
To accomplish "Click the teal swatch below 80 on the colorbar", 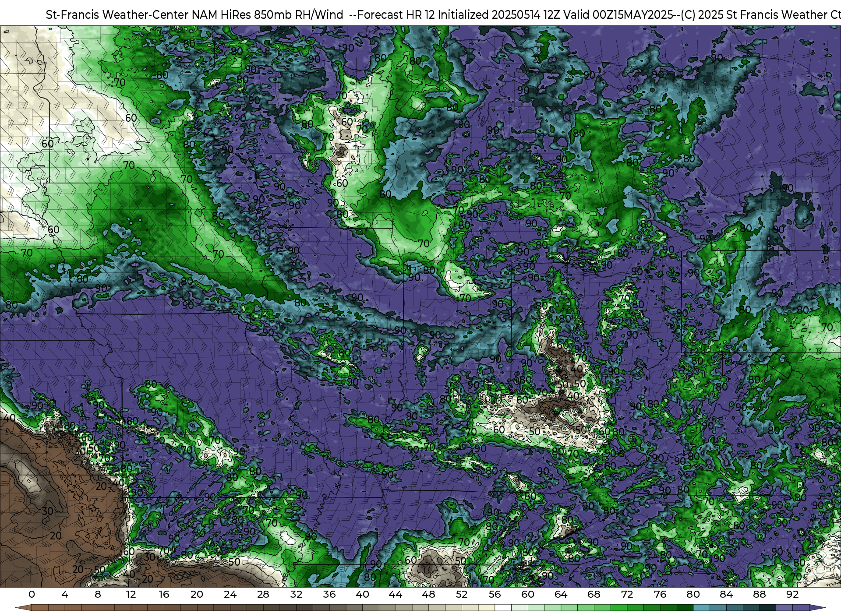I will click(701, 608).
